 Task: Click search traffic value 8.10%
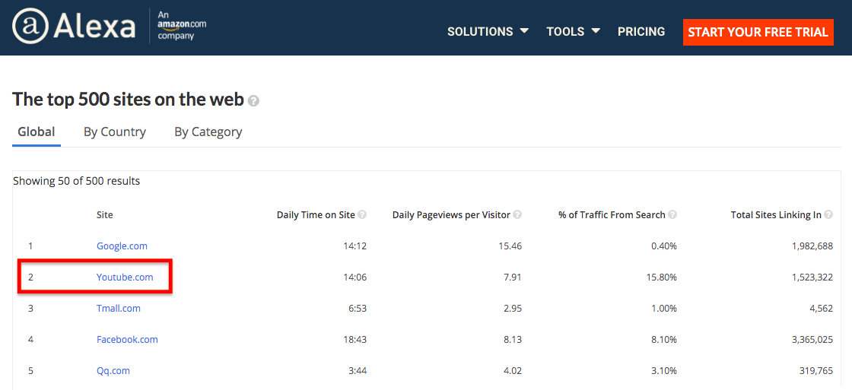click(663, 340)
